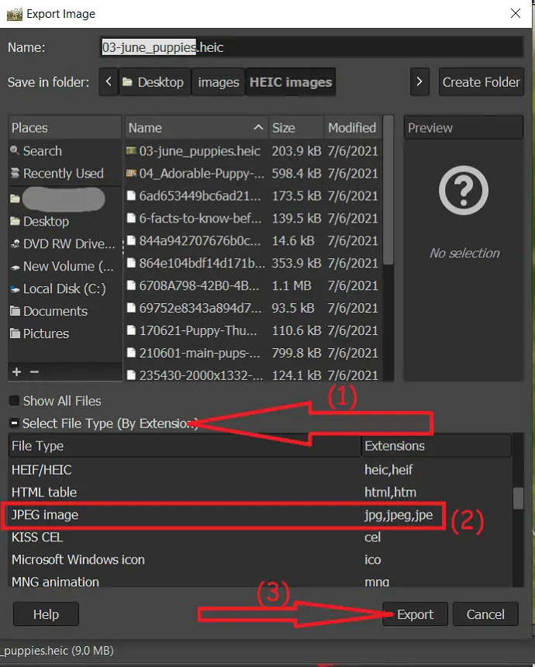Click the 203.9 kB size cell

pyautogui.click(x=296, y=150)
